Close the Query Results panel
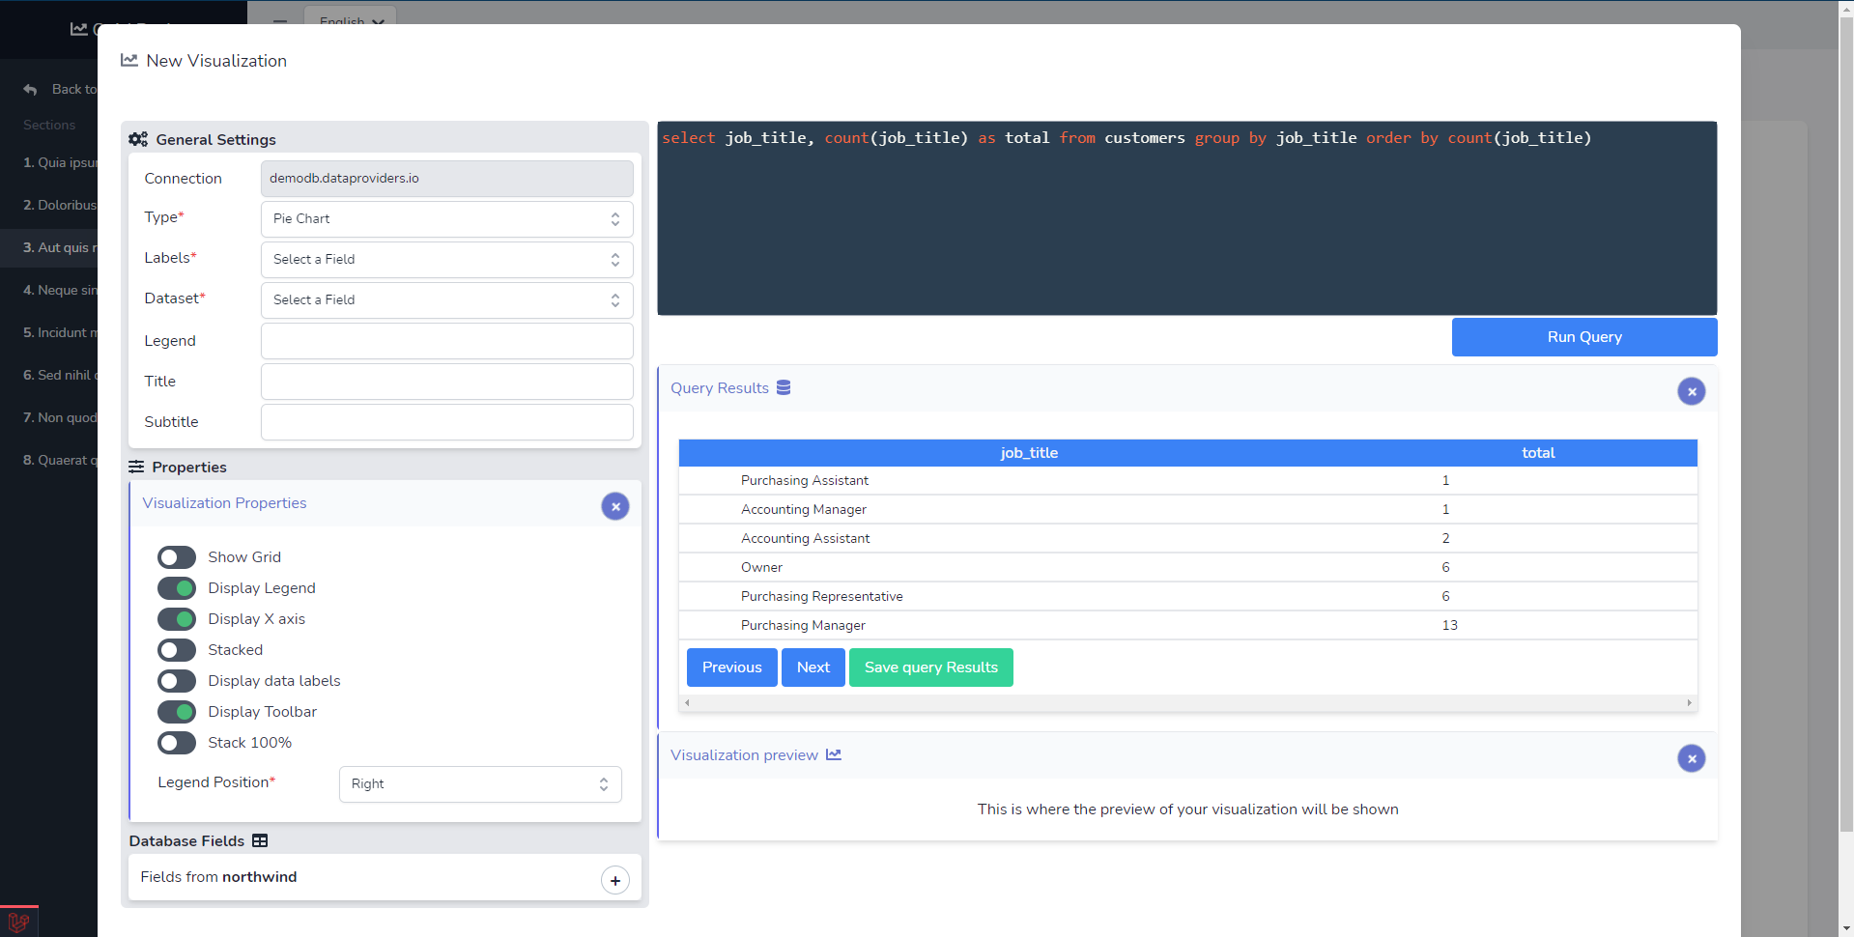1854x937 pixels. pyautogui.click(x=1691, y=391)
